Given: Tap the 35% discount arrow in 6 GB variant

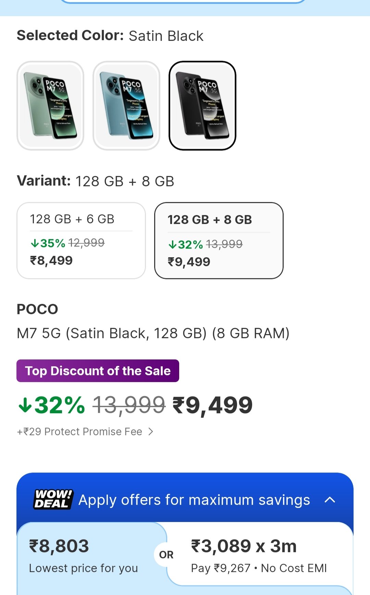Looking at the screenshot, I should [x=35, y=243].
